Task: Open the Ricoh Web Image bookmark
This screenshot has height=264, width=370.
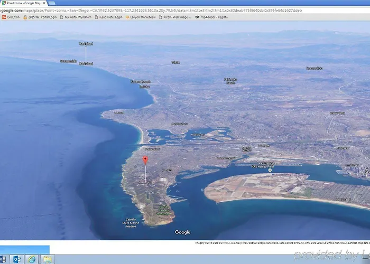Action: click(175, 17)
